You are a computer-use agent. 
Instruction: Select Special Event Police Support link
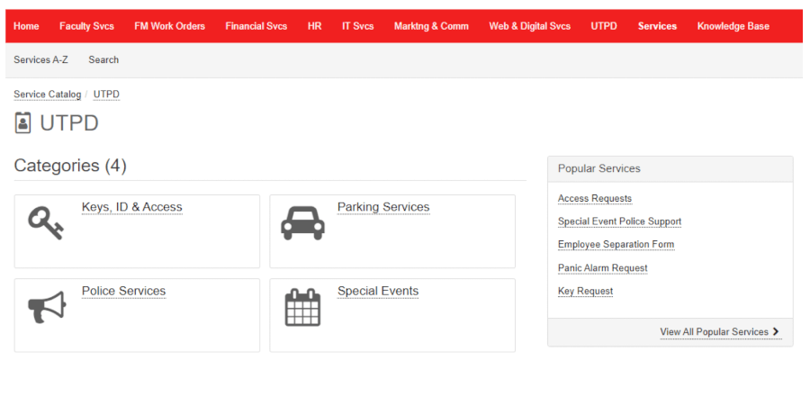point(619,221)
